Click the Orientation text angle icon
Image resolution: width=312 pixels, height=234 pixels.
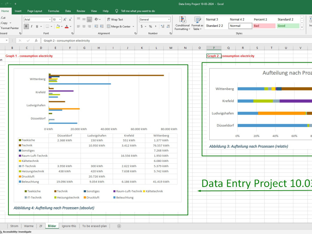click(x=96, y=19)
